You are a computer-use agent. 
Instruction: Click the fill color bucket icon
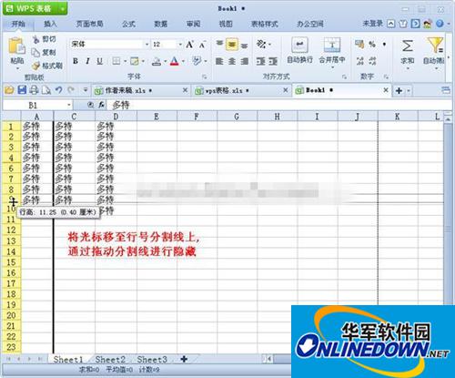click(157, 62)
